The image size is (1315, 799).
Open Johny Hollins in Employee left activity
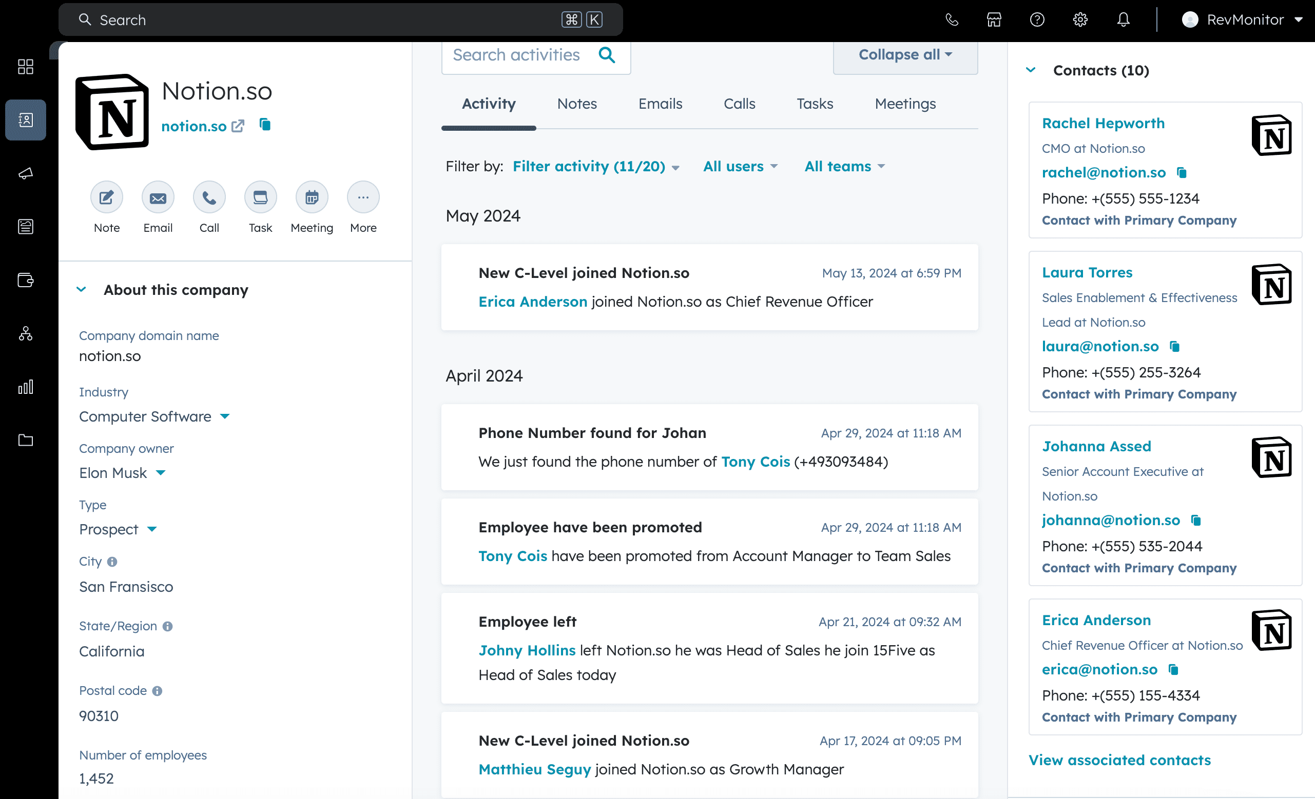pos(527,650)
